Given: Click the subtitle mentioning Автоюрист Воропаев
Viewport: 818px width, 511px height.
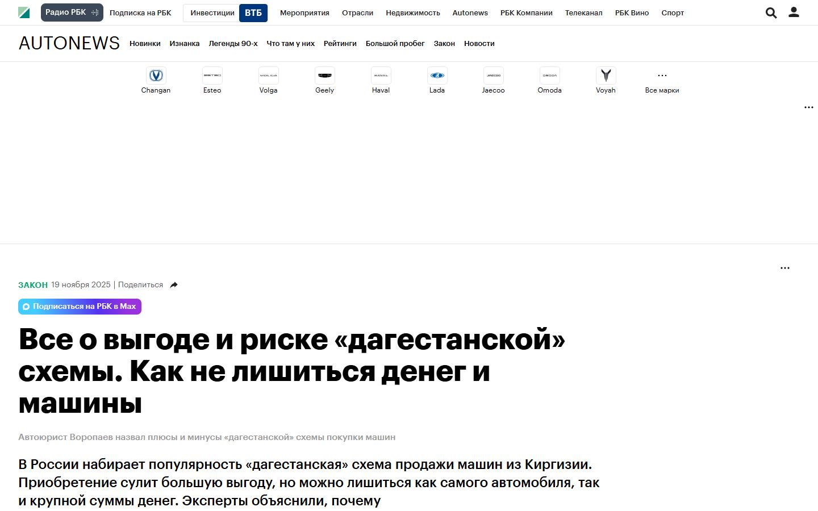Looking at the screenshot, I should (x=207, y=437).
